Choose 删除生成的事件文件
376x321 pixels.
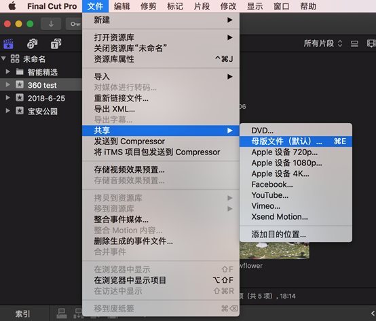[x=161, y=241]
